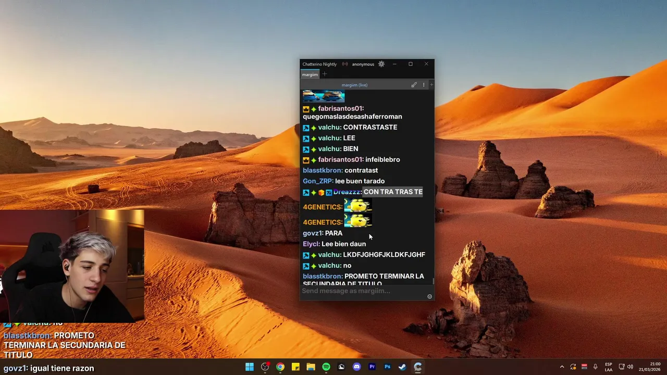Open Gon_ZRP user card

click(x=318, y=181)
